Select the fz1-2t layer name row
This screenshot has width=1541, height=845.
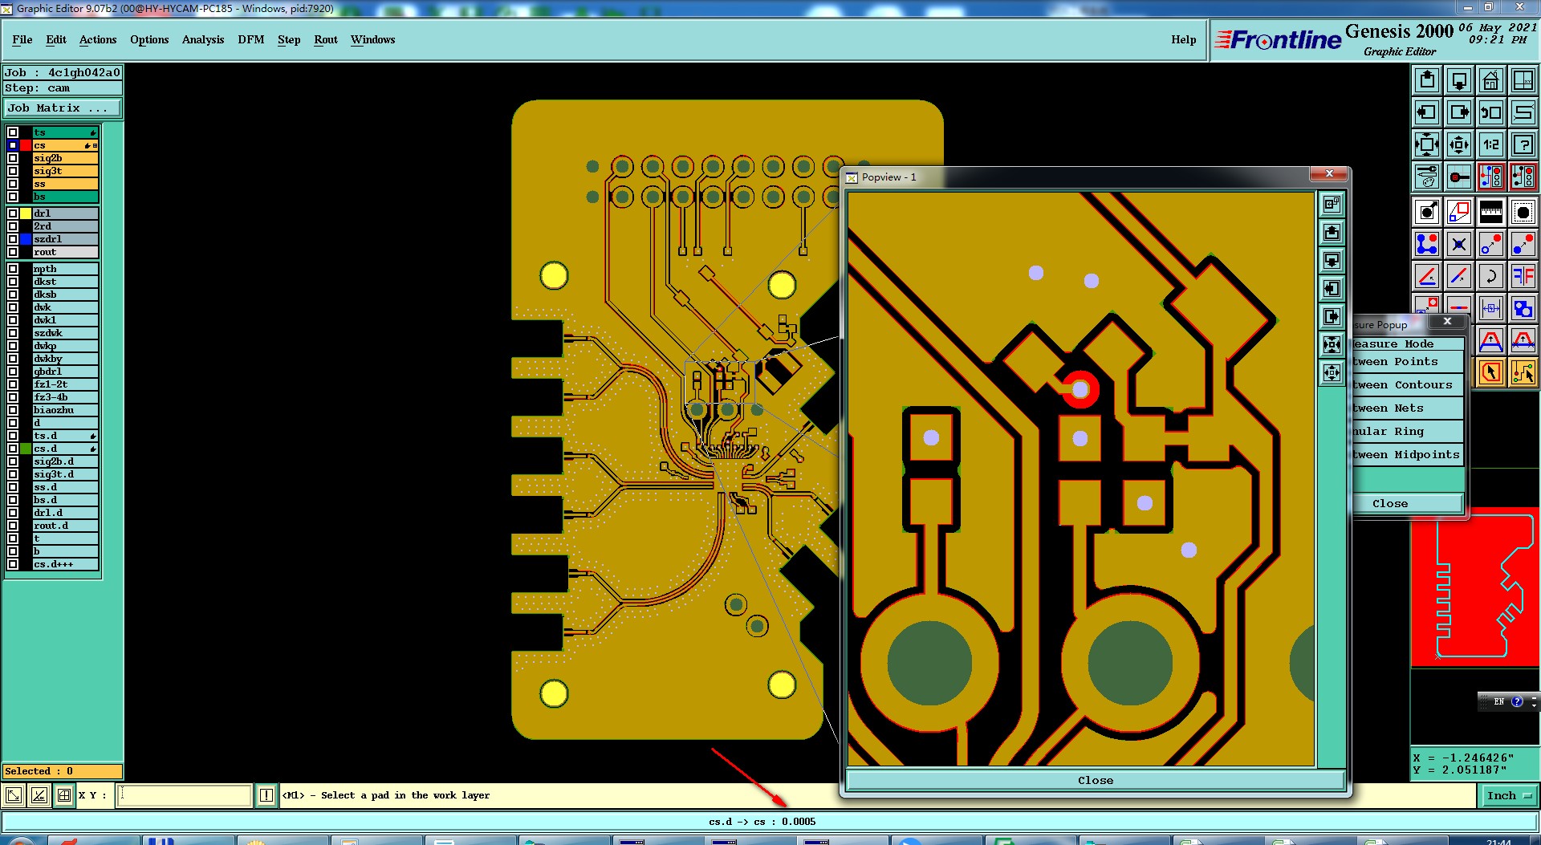(65, 384)
